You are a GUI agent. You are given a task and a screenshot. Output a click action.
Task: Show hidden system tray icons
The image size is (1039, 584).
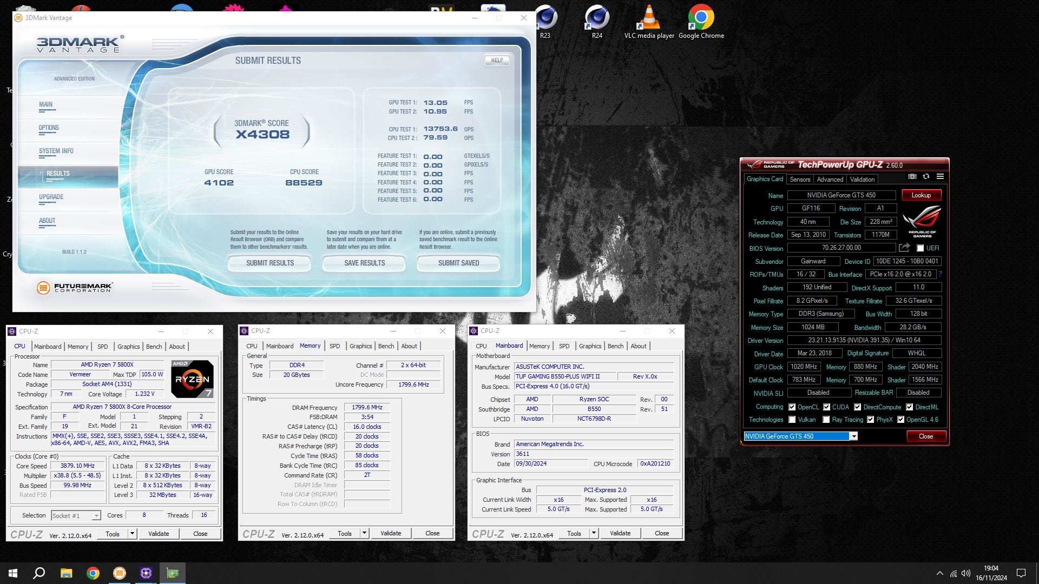click(939, 573)
